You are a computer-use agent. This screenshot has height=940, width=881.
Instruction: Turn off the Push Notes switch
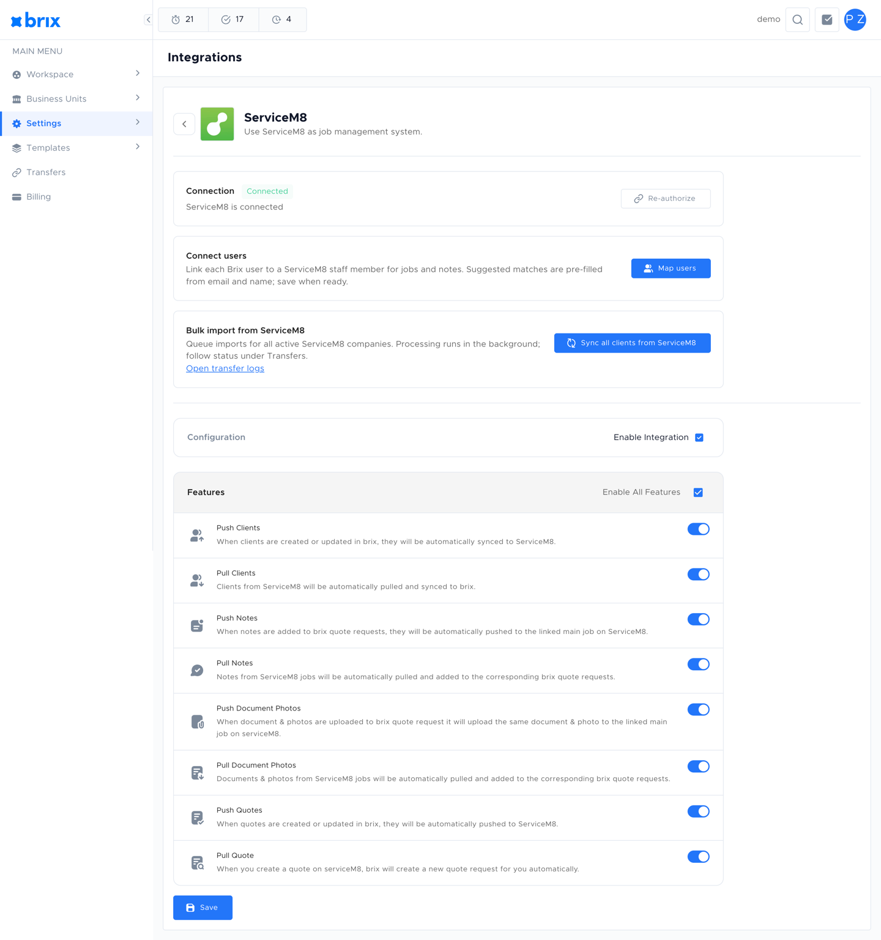pos(698,619)
